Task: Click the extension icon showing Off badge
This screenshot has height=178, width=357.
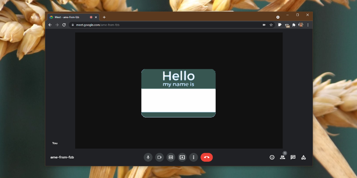Action: (x=287, y=25)
